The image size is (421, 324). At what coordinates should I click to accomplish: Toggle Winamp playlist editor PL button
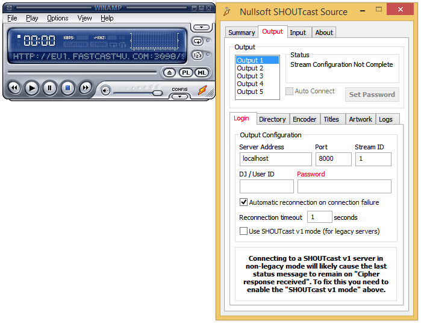tap(186, 72)
